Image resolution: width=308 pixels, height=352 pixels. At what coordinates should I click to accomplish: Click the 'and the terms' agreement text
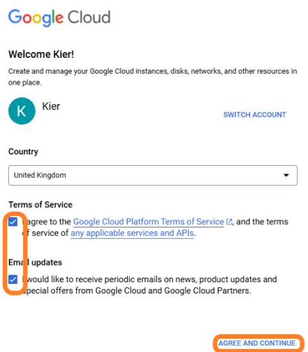coord(262,222)
